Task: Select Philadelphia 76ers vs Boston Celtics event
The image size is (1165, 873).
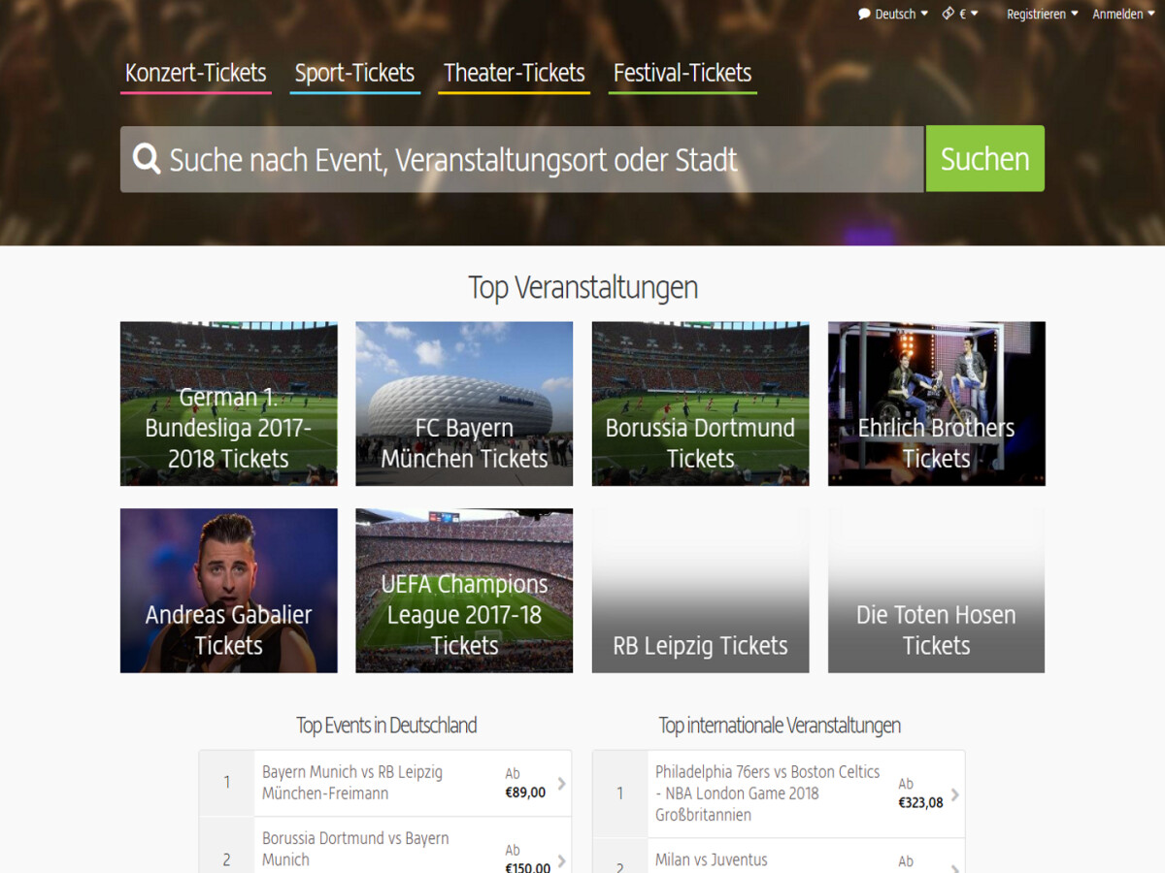Action: [779, 793]
